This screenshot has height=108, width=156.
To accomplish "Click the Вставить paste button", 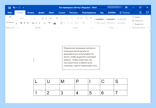I will tap(10, 20).
